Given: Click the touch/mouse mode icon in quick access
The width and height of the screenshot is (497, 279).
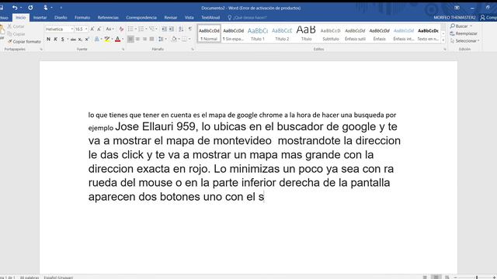Looking at the screenshot, I should coord(46,8).
